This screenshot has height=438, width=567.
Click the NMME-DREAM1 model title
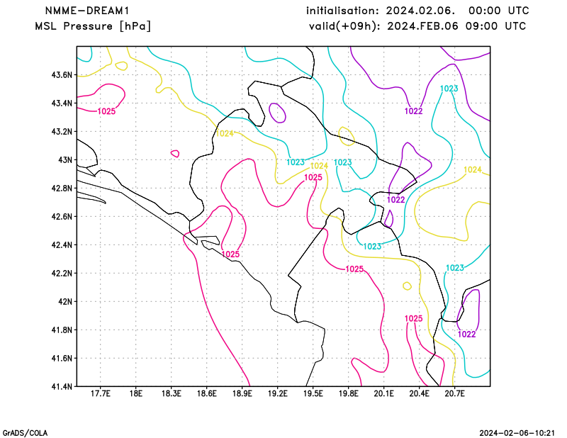(x=87, y=11)
